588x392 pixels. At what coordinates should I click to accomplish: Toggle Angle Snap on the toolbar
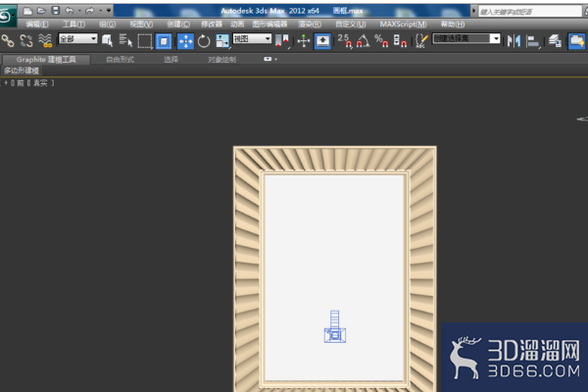pyautogui.click(x=363, y=40)
